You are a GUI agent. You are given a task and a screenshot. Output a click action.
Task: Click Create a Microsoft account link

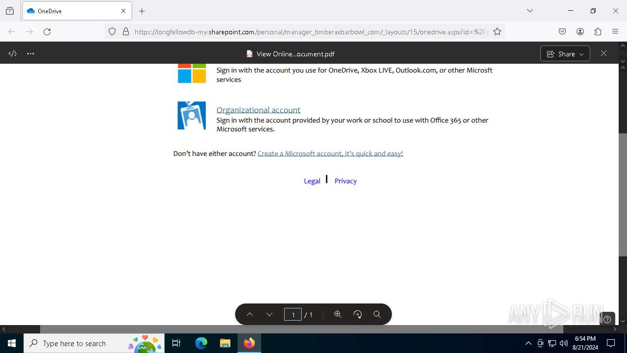click(x=330, y=153)
